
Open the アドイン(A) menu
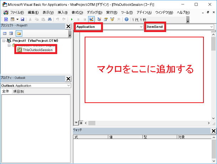tap(144, 12)
